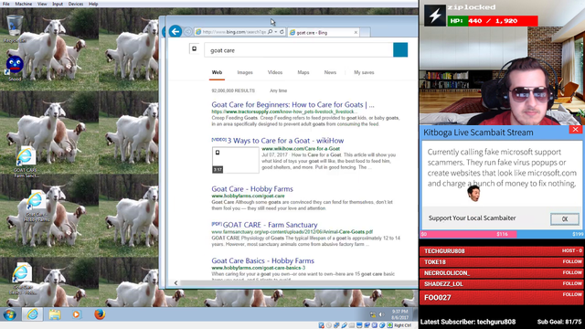Open the Any time filter dropdown
585x329 pixels.
pos(278,90)
